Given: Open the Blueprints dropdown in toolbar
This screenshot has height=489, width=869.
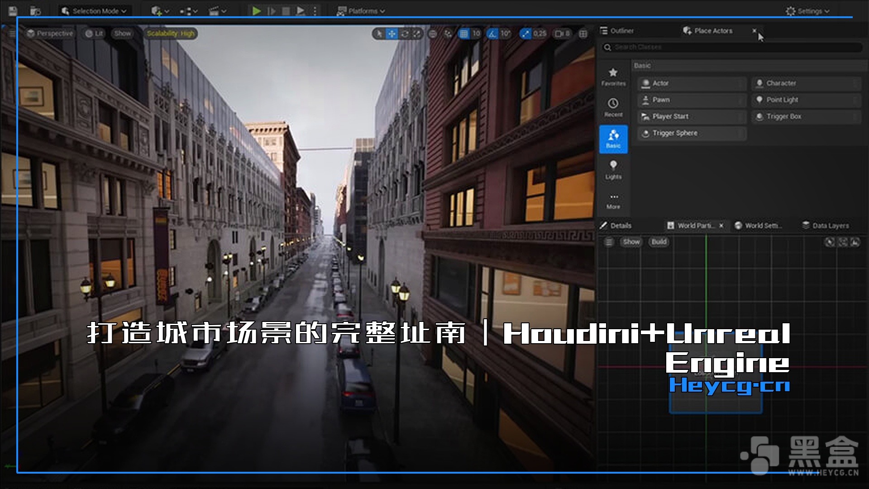Looking at the screenshot, I should coord(188,11).
